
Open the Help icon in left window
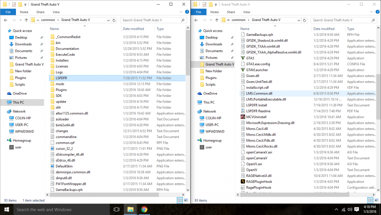coord(187,12)
